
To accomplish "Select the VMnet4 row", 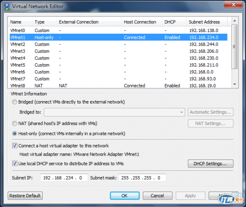I will 118,58.
